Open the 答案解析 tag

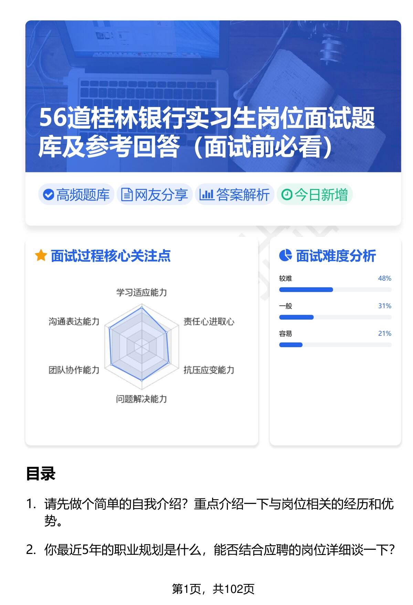(243, 195)
